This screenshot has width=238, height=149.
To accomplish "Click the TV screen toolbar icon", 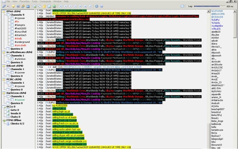I will [x=28, y=6].
